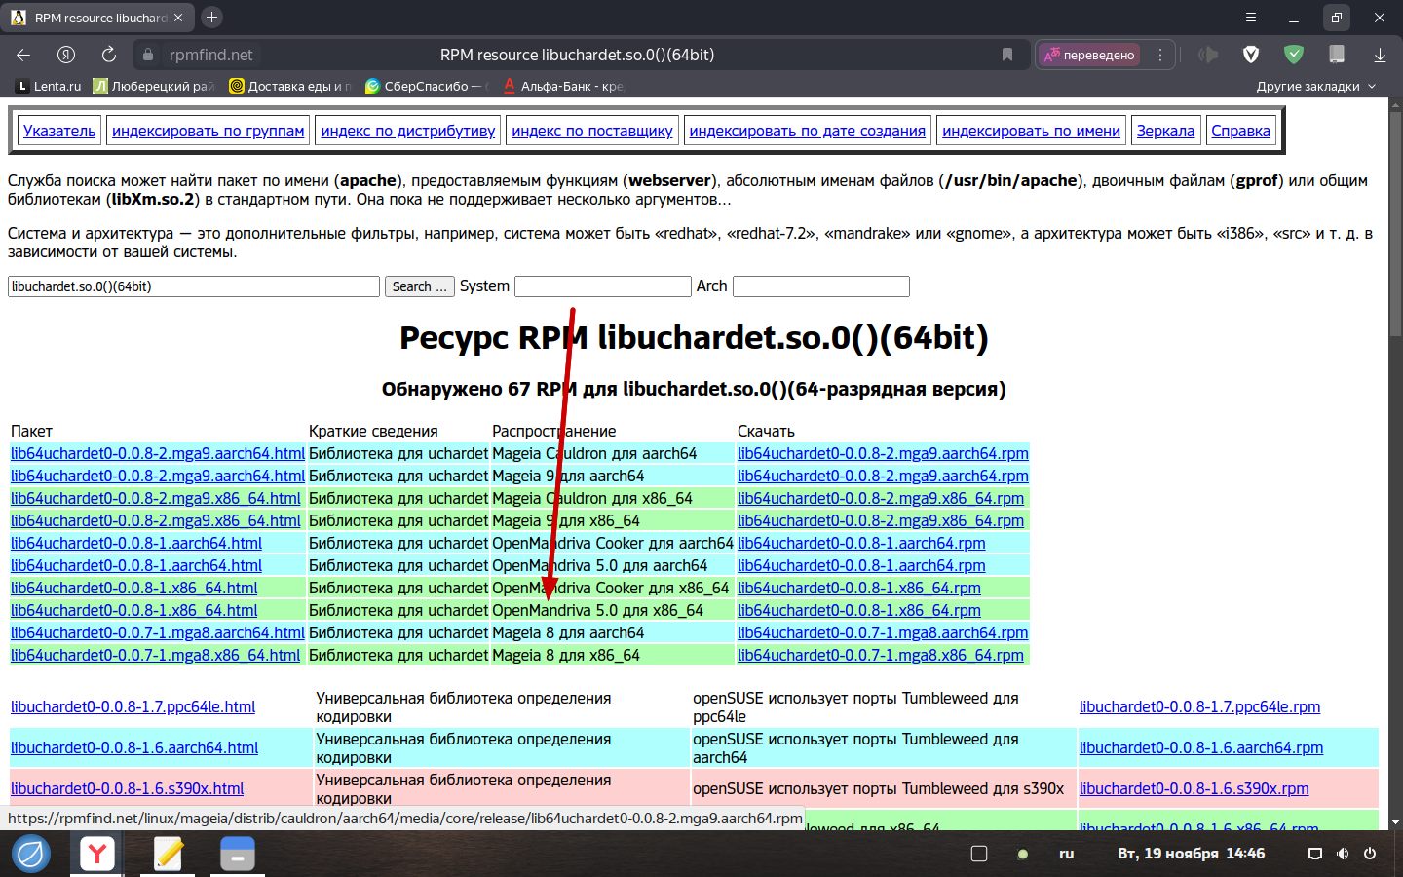Reload the page with the refresh icon
1403x877 pixels.
[x=109, y=55]
